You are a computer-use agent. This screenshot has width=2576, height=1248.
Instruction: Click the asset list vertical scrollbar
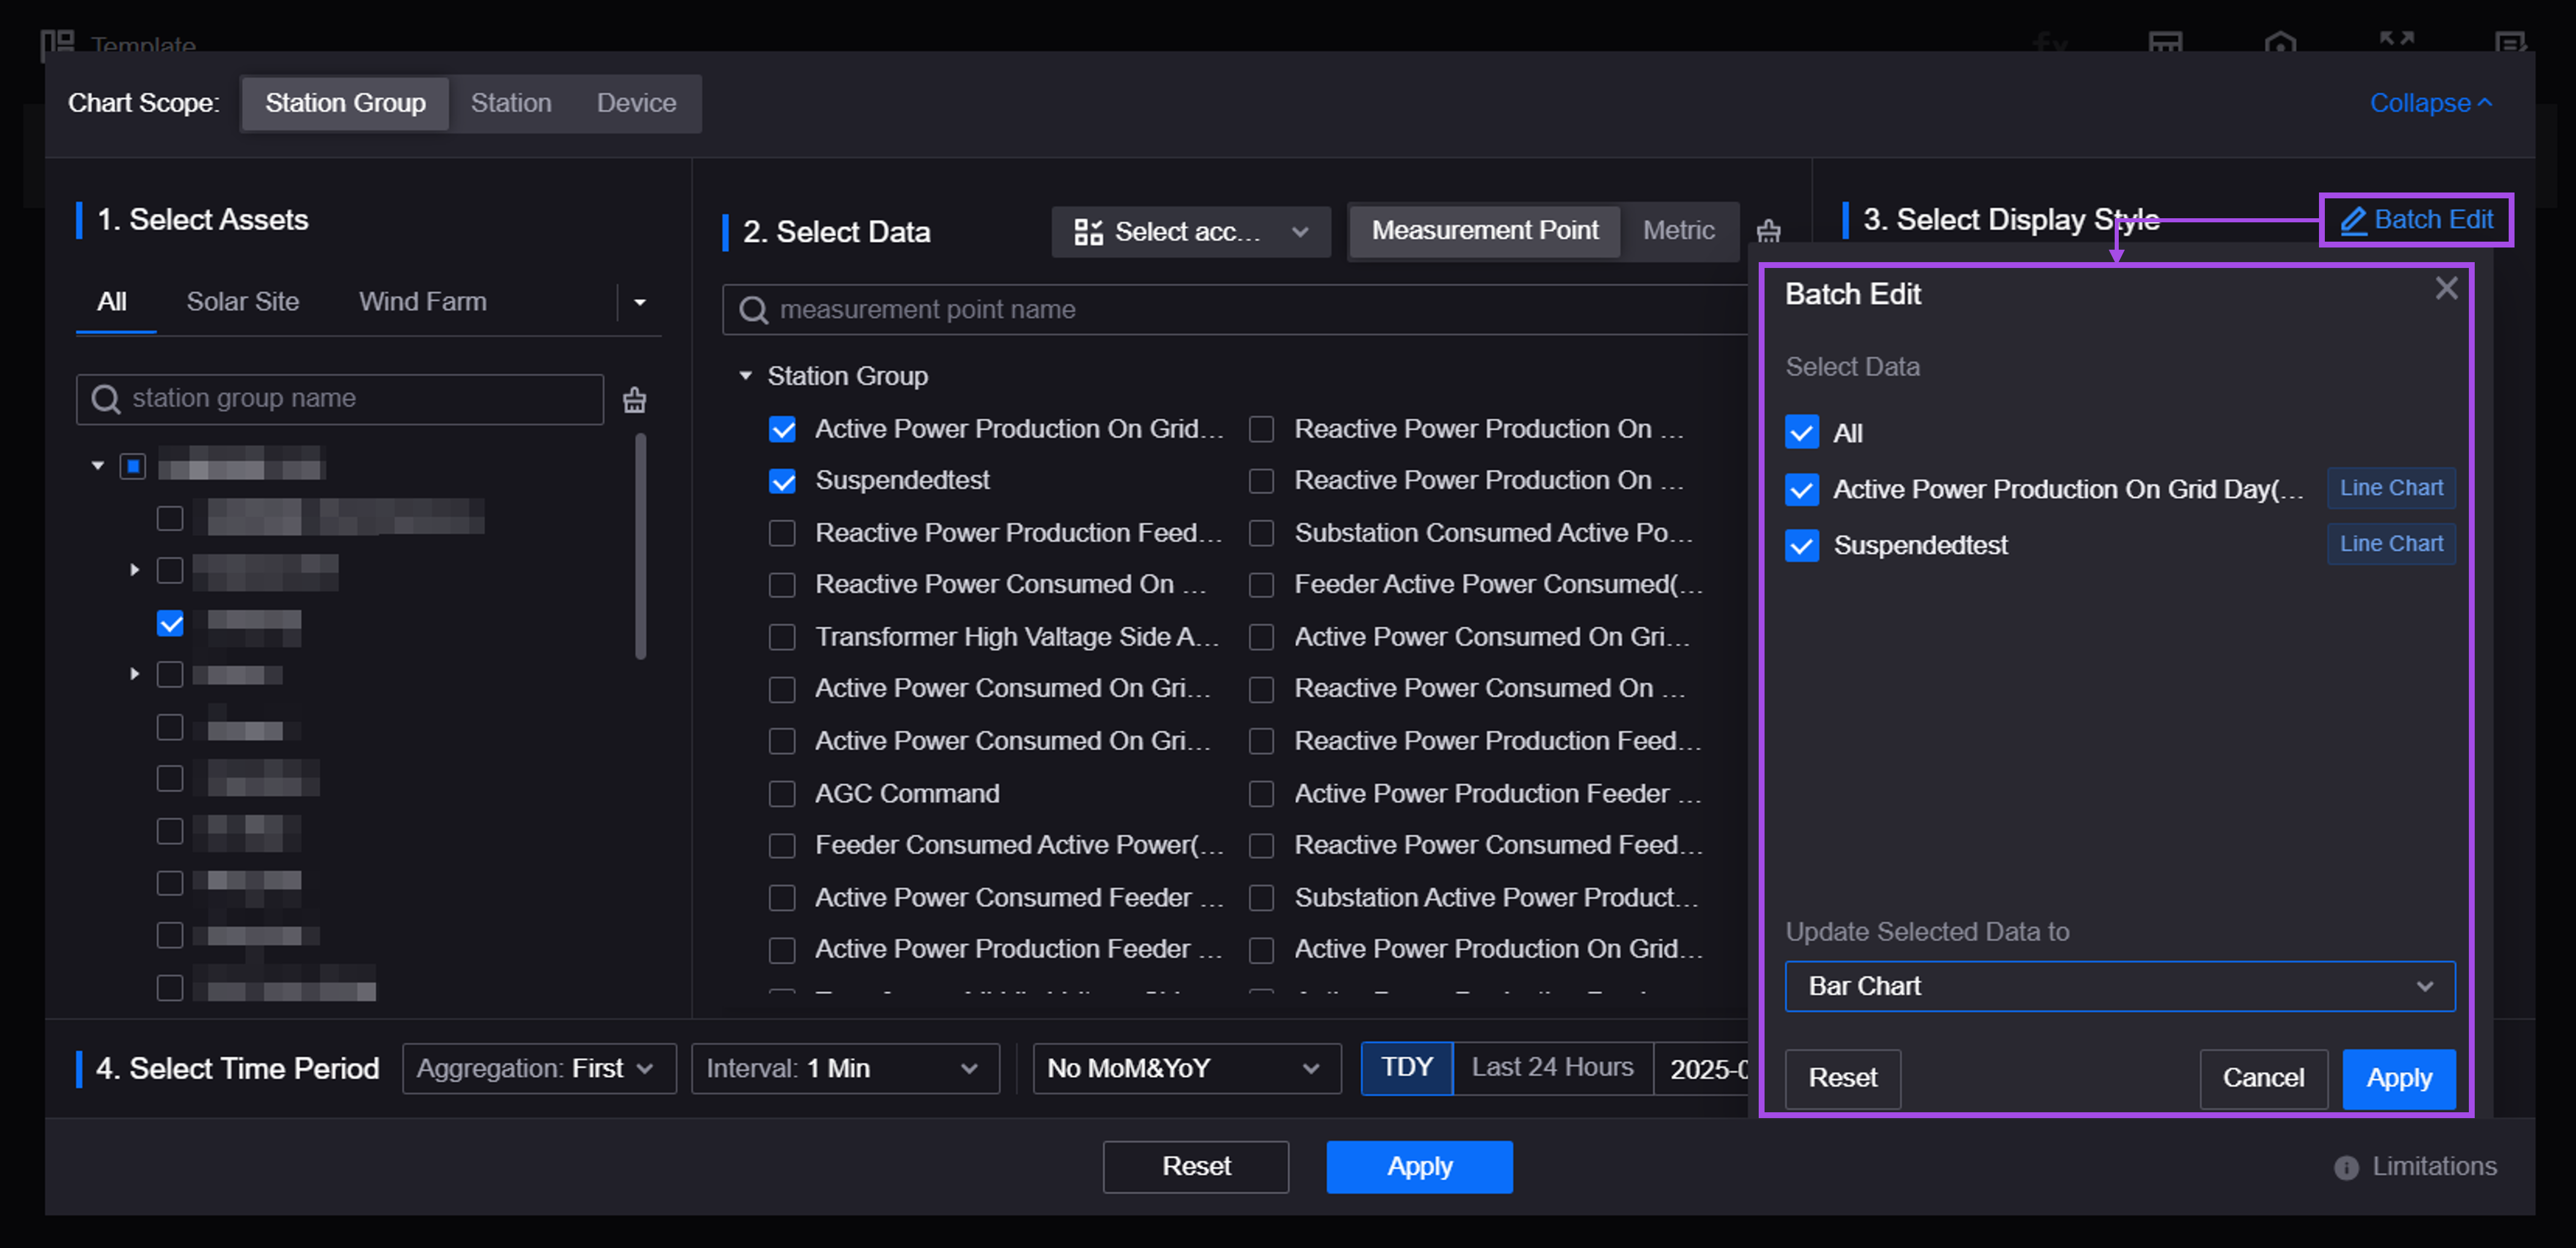click(x=640, y=545)
